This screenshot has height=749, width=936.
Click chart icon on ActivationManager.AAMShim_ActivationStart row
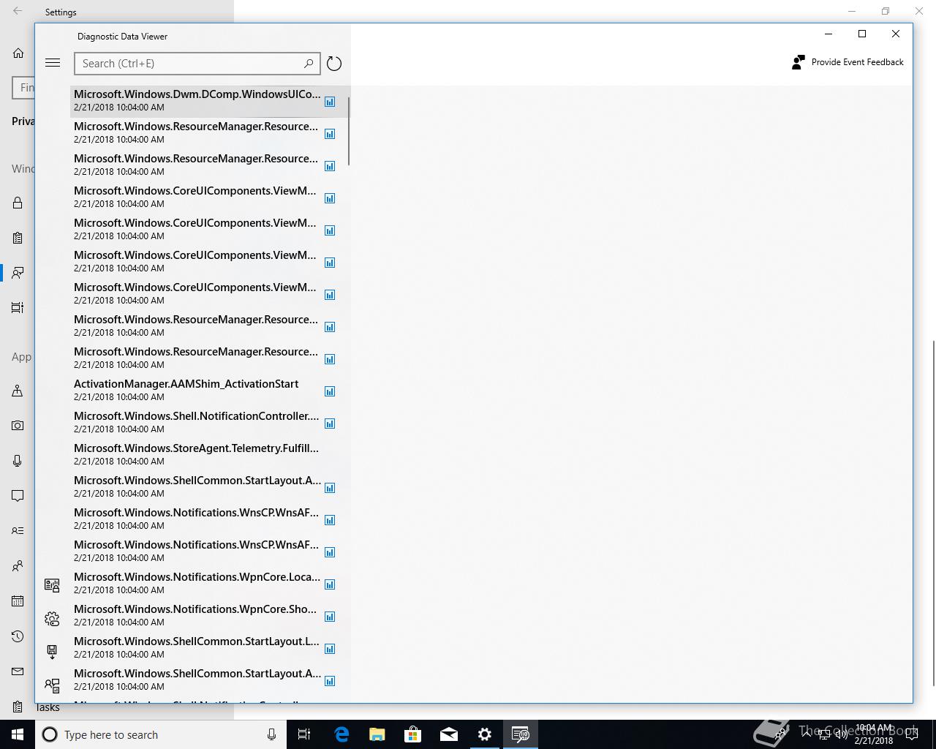pyautogui.click(x=330, y=391)
